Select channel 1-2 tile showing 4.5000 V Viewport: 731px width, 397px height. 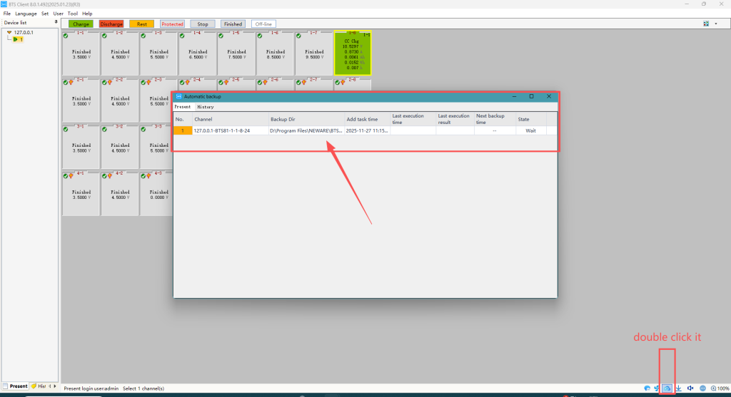click(120, 53)
